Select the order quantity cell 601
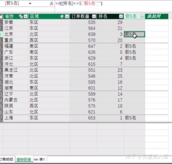The height and width of the screenshot is (164, 172). pyautogui.click(x=83, y=88)
